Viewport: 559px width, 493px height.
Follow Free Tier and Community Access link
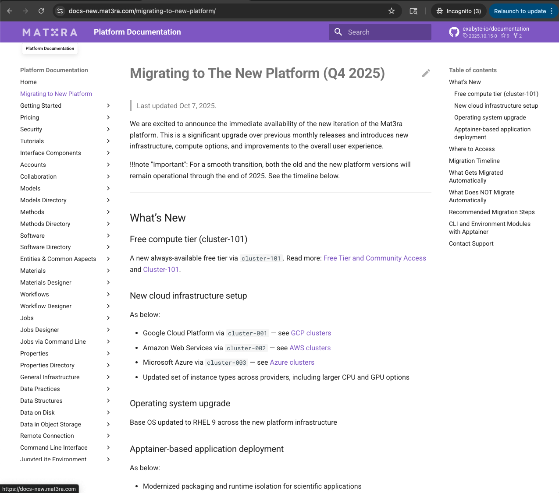[375, 258]
